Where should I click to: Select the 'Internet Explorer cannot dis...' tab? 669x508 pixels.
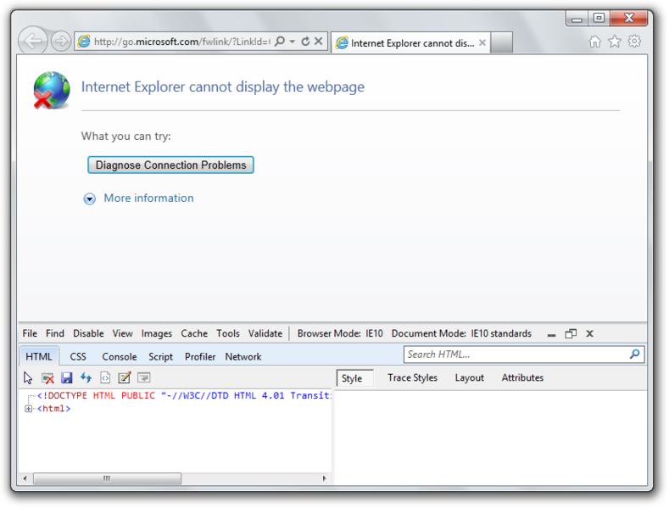point(410,42)
